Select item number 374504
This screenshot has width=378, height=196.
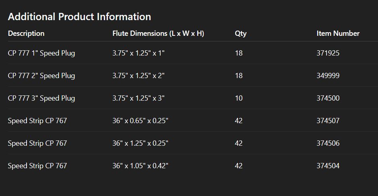pos(328,166)
